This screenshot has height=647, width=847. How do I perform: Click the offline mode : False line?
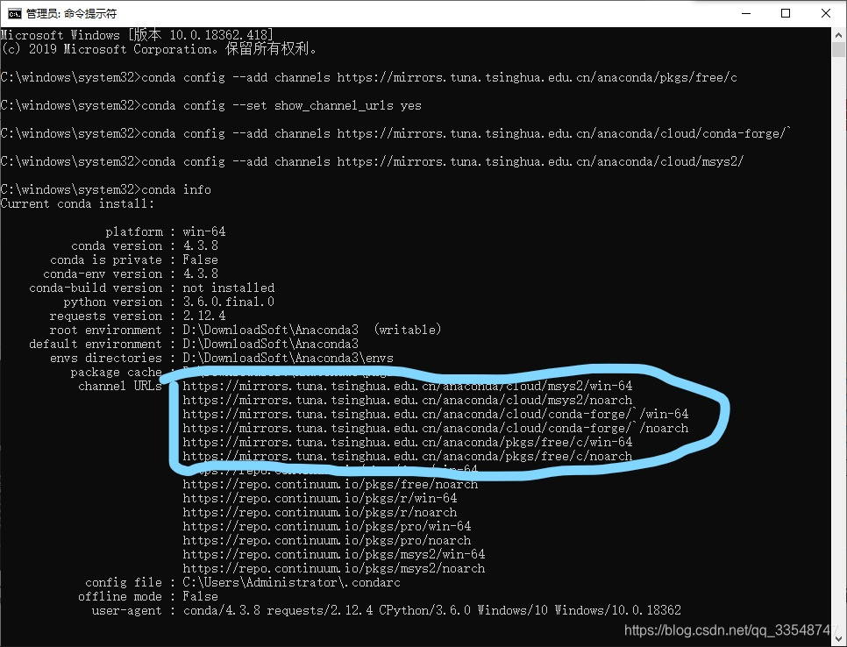(x=148, y=597)
